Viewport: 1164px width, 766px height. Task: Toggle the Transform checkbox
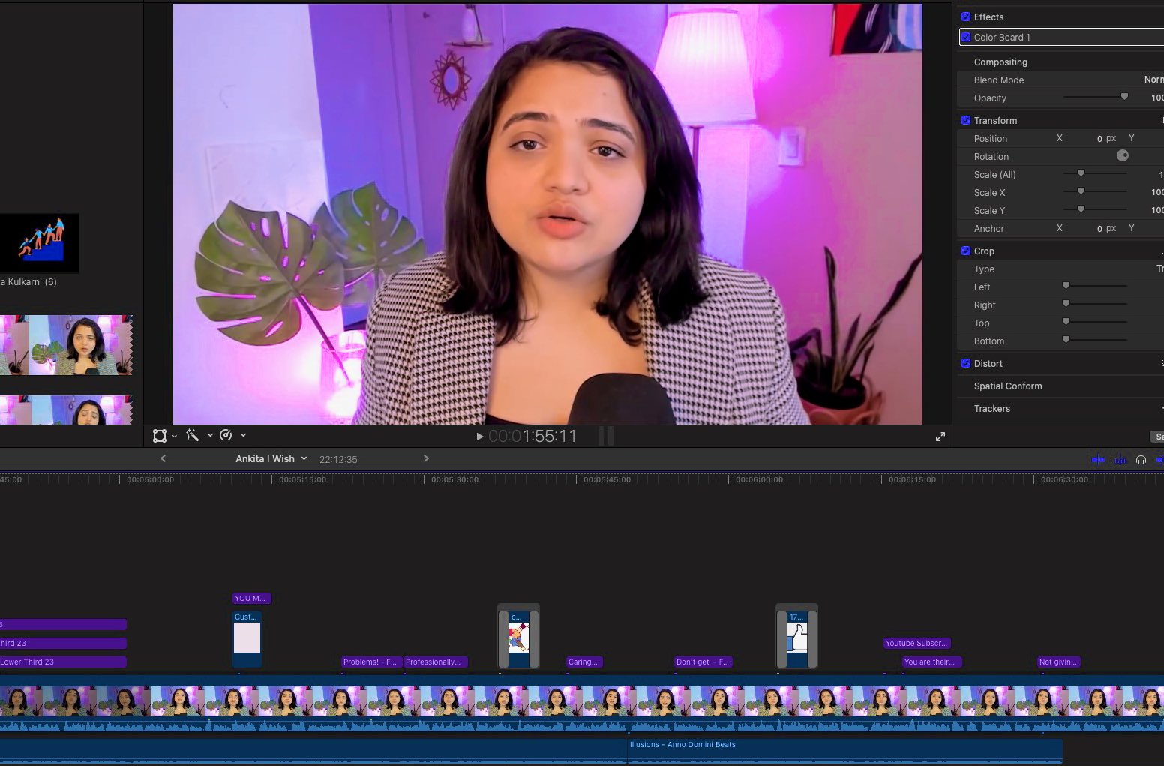tap(966, 120)
